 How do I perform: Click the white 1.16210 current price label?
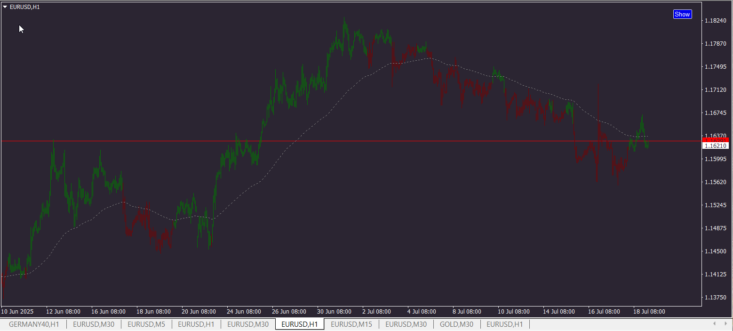tap(716, 146)
